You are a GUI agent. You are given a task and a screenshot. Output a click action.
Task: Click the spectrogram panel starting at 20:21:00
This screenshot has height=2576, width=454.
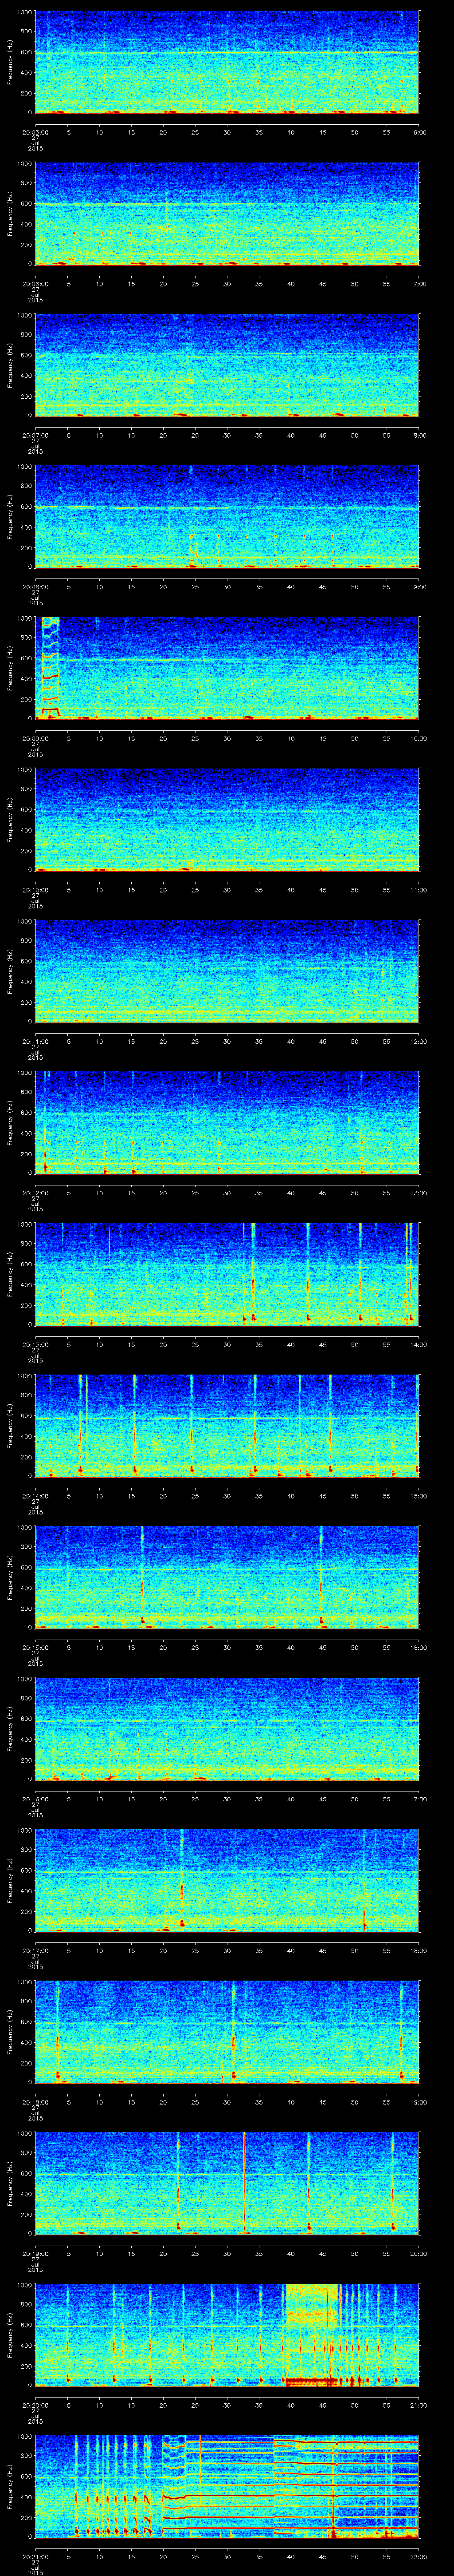(x=227, y=2487)
